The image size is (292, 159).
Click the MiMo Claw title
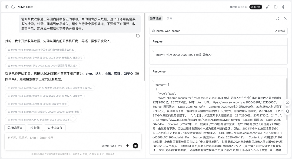coord(25,7)
